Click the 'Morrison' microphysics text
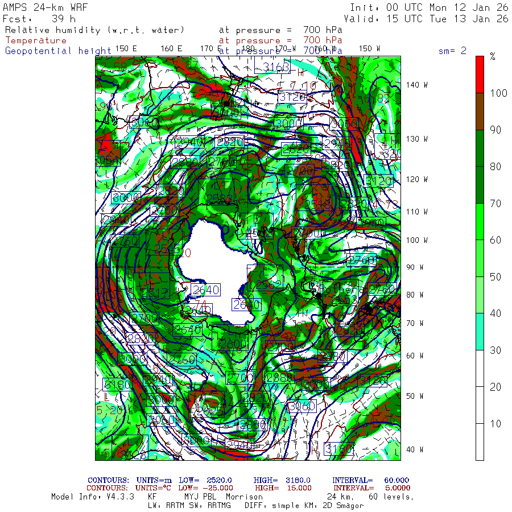The width and height of the screenshot is (512, 512). [x=244, y=497]
